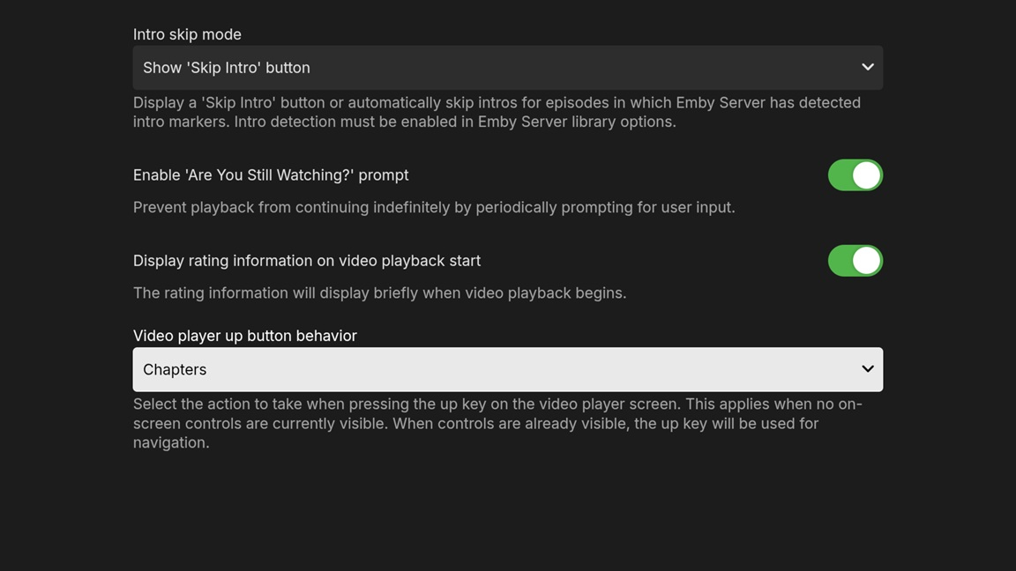Click the 'Prevent playback from continuing indefinitely' description
Screen dimensions: 1016x571
coord(434,207)
